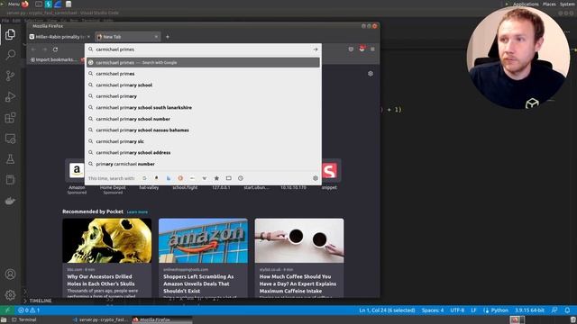Search this time with Amazon icon
The height and width of the screenshot is (324, 577).
(156, 178)
